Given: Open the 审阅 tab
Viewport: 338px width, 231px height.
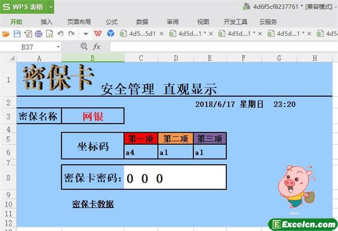Looking at the screenshot, I should point(173,22).
